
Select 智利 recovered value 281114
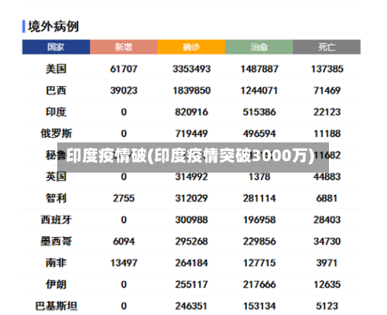pyautogui.click(x=259, y=198)
